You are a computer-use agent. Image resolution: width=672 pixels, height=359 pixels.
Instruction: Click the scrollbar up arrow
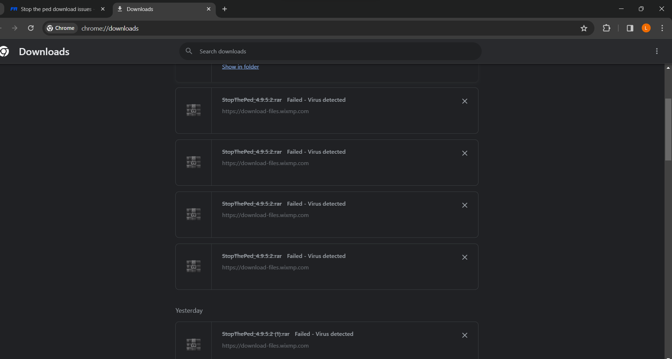pos(668,68)
